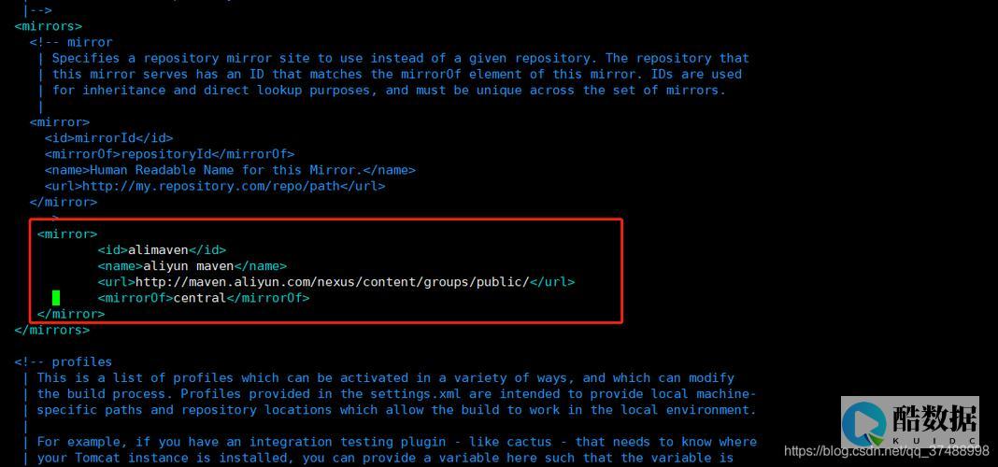Click the line 'For example, if you have an integration'
This screenshot has width=998, height=467.
coord(396,441)
